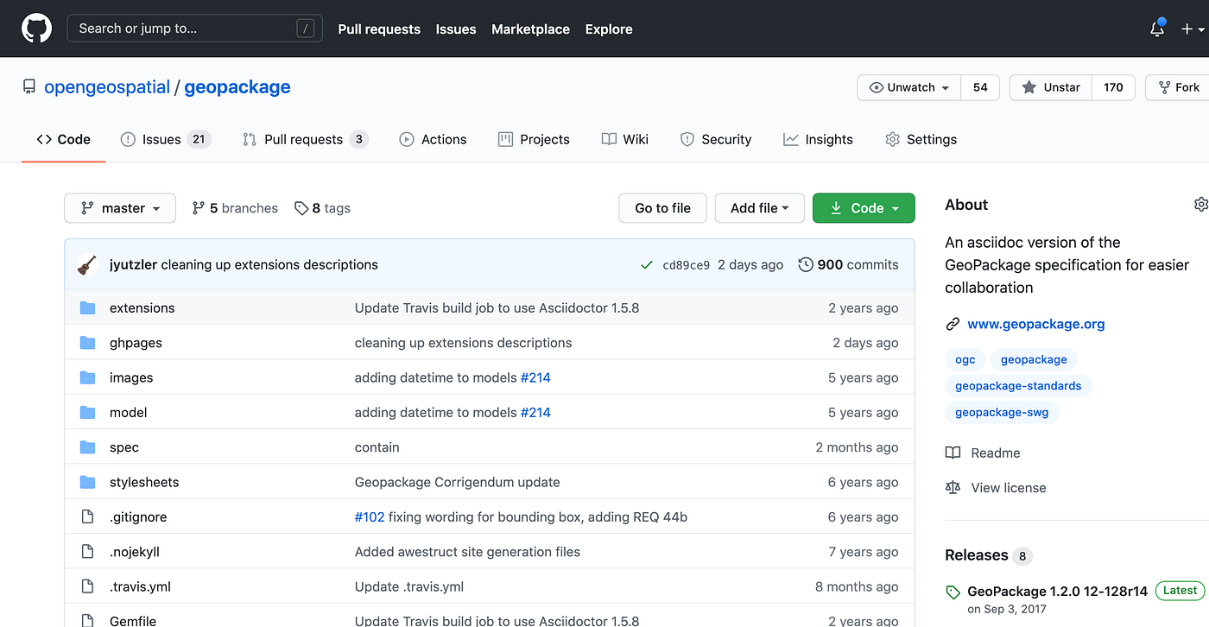The height and width of the screenshot is (627, 1209).
Task: Open the stylesheets folder icon
Action: click(x=87, y=482)
